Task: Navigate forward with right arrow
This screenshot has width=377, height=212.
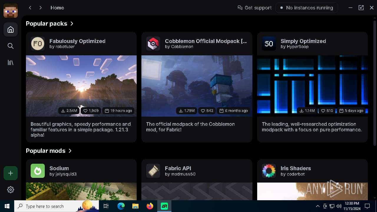Action: pyautogui.click(x=41, y=8)
